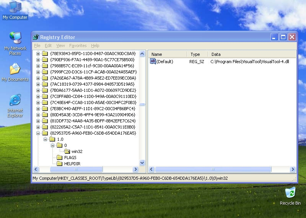Click tree pane scroll down arrow

(x=142, y=163)
